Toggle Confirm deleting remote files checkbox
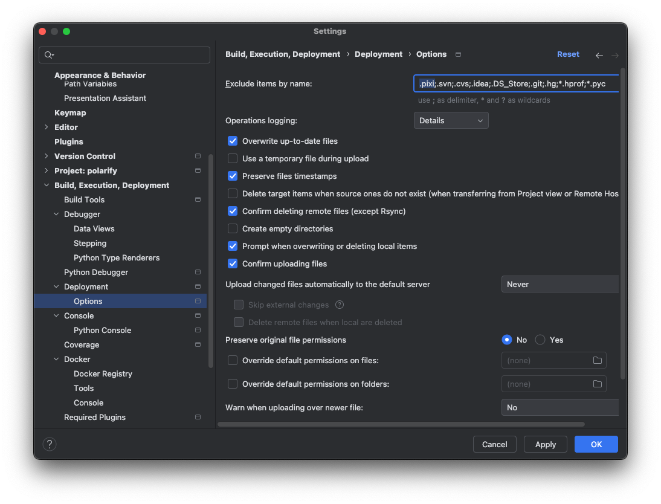 click(233, 211)
